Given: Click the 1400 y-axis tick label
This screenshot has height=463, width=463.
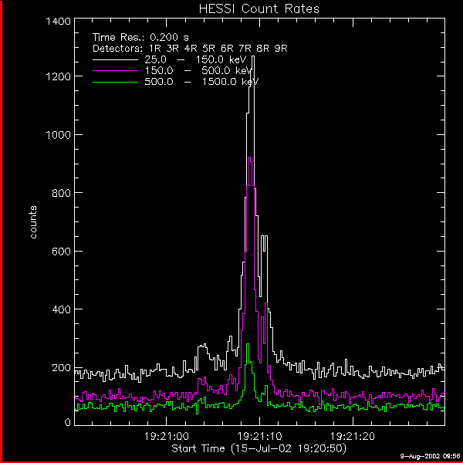Looking at the screenshot, I should (59, 22).
